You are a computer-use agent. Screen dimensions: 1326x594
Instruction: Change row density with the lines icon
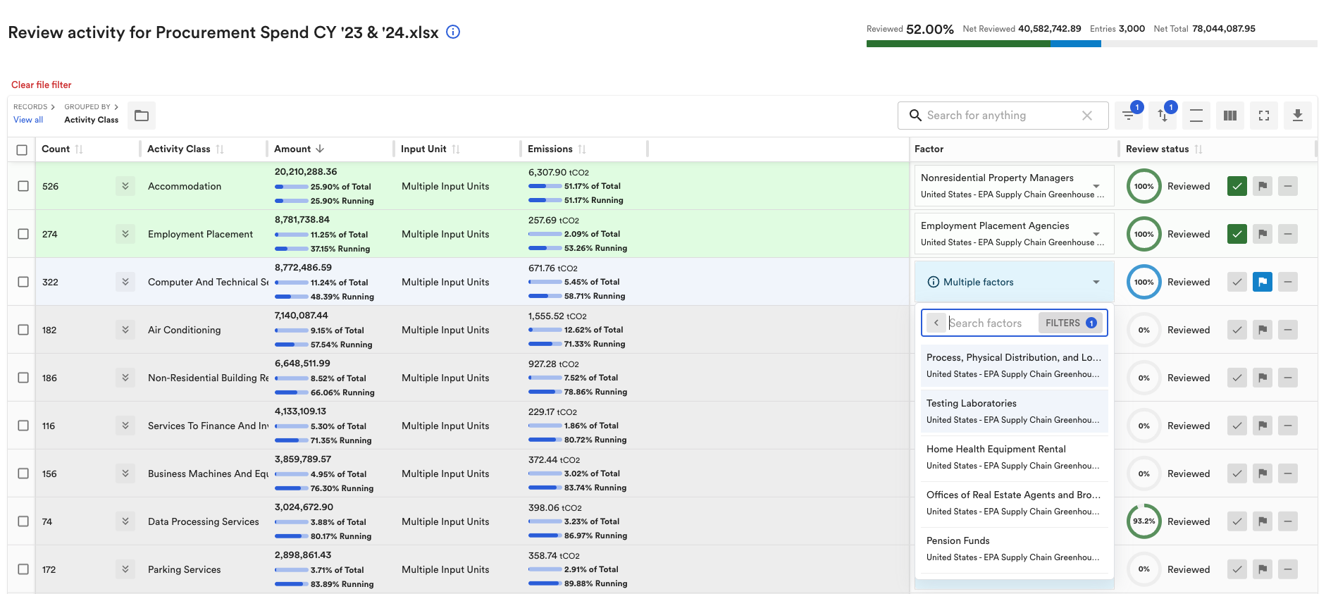(1196, 116)
